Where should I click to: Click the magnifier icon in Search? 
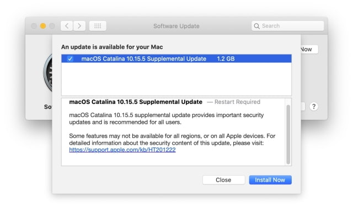(x=256, y=26)
